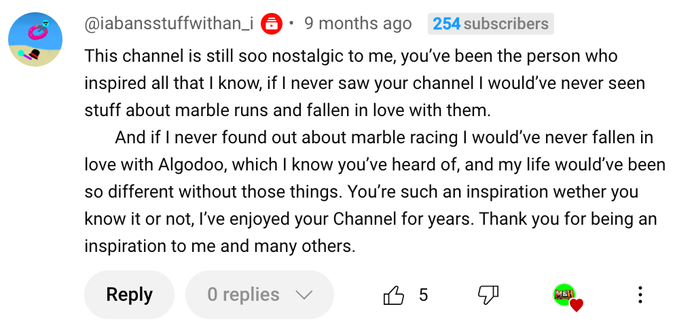This screenshot has width=675, height=330.
Task: Click the comment's first line about nostalgia
Action: point(350,56)
